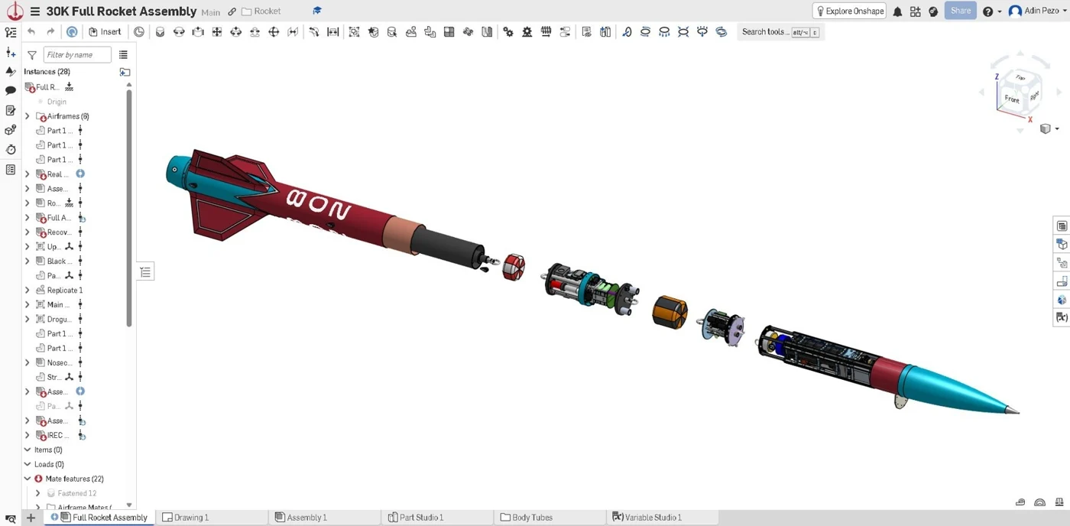The height and width of the screenshot is (526, 1070).
Task: Toggle the list view icon next to filter field
Action: pyautogui.click(x=123, y=55)
